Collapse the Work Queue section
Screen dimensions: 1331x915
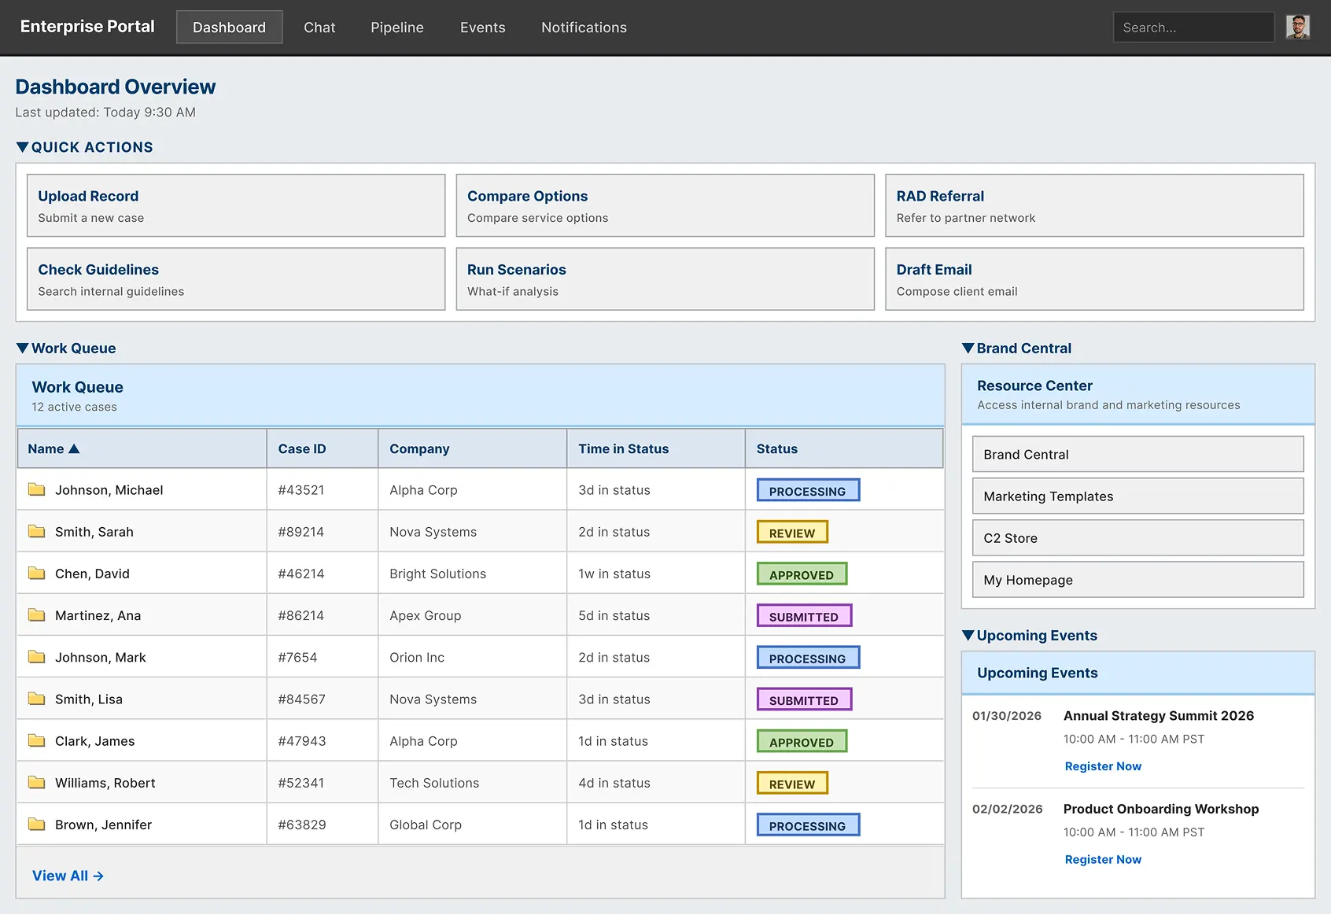[x=23, y=348]
